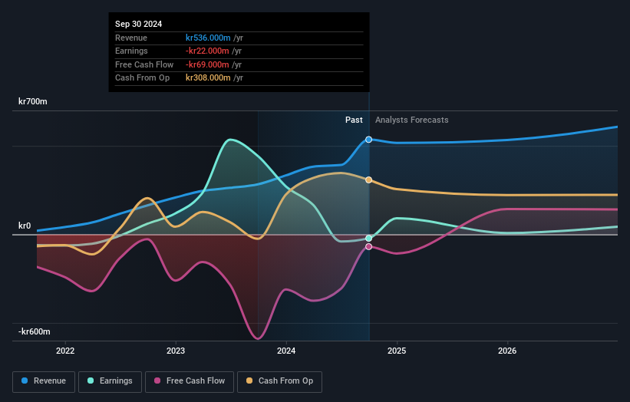This screenshot has width=630, height=402.
Task: Select the Earnings marker near zero line
Action: [x=368, y=239]
